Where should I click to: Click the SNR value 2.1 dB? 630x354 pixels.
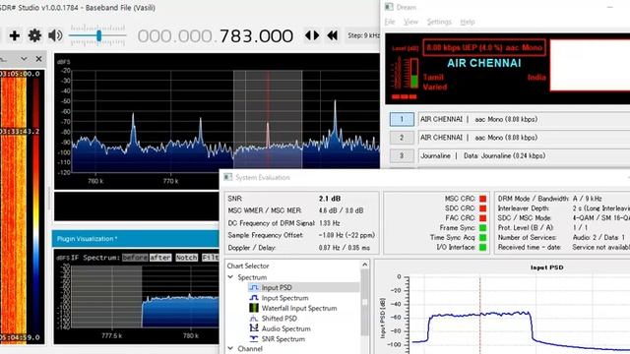click(330, 199)
